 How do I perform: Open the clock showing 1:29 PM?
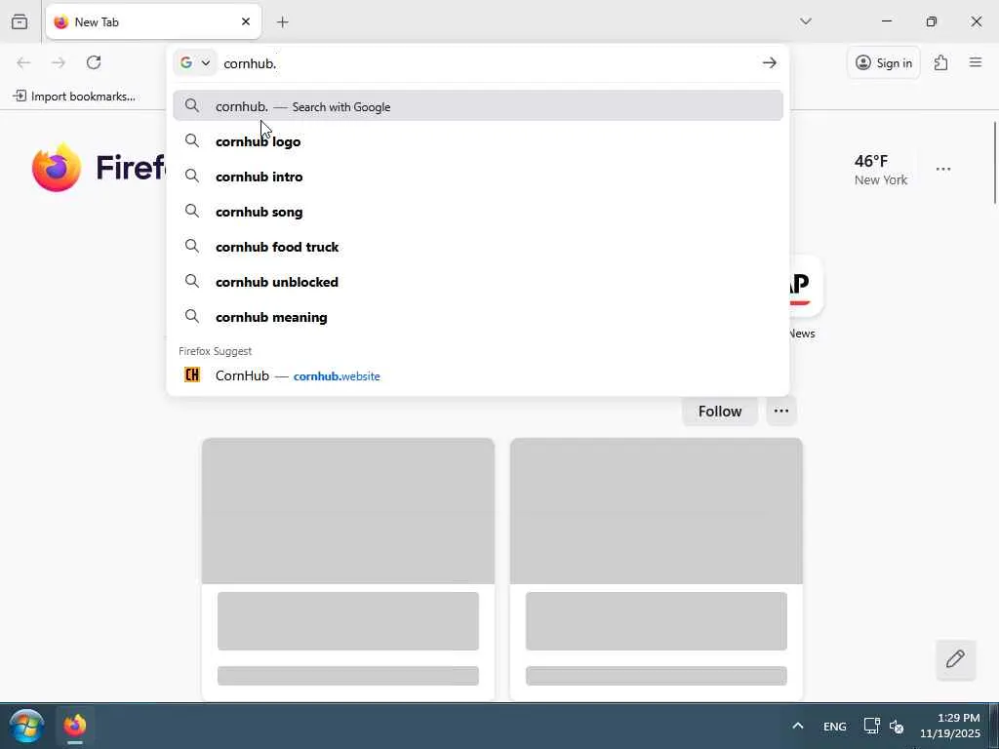(950, 726)
